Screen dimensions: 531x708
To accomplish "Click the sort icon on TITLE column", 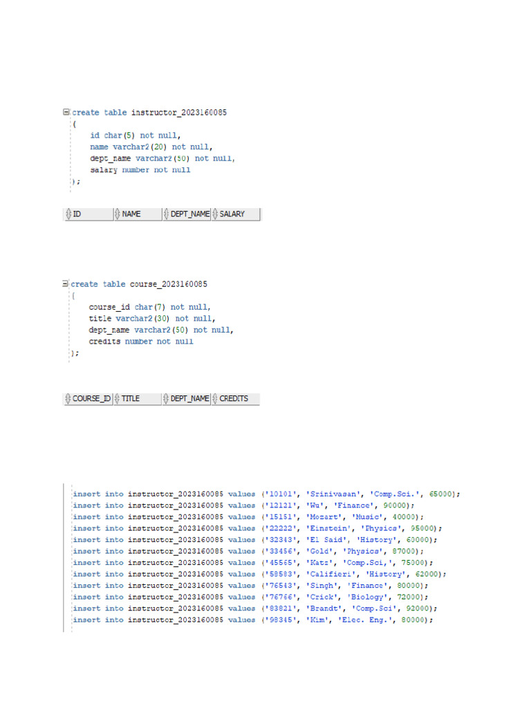I will [117, 398].
